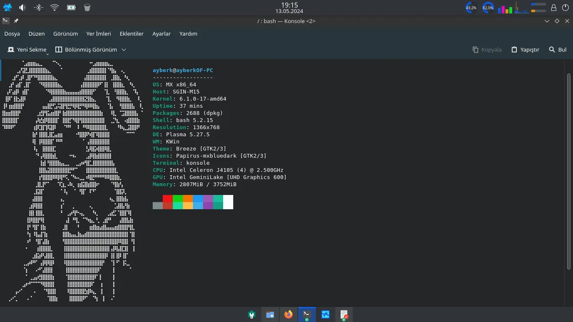Open the Eklentiler menu

point(132,34)
